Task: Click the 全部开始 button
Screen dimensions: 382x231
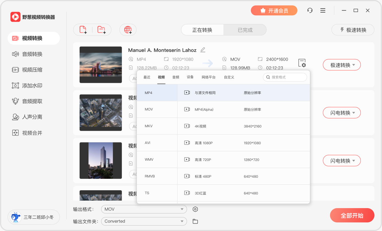Action: click(x=352, y=215)
